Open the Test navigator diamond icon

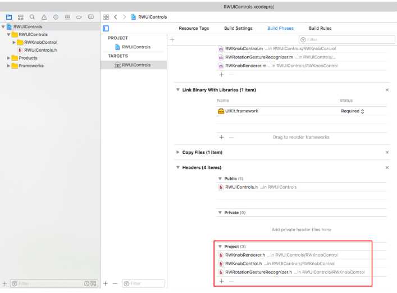pos(56,17)
